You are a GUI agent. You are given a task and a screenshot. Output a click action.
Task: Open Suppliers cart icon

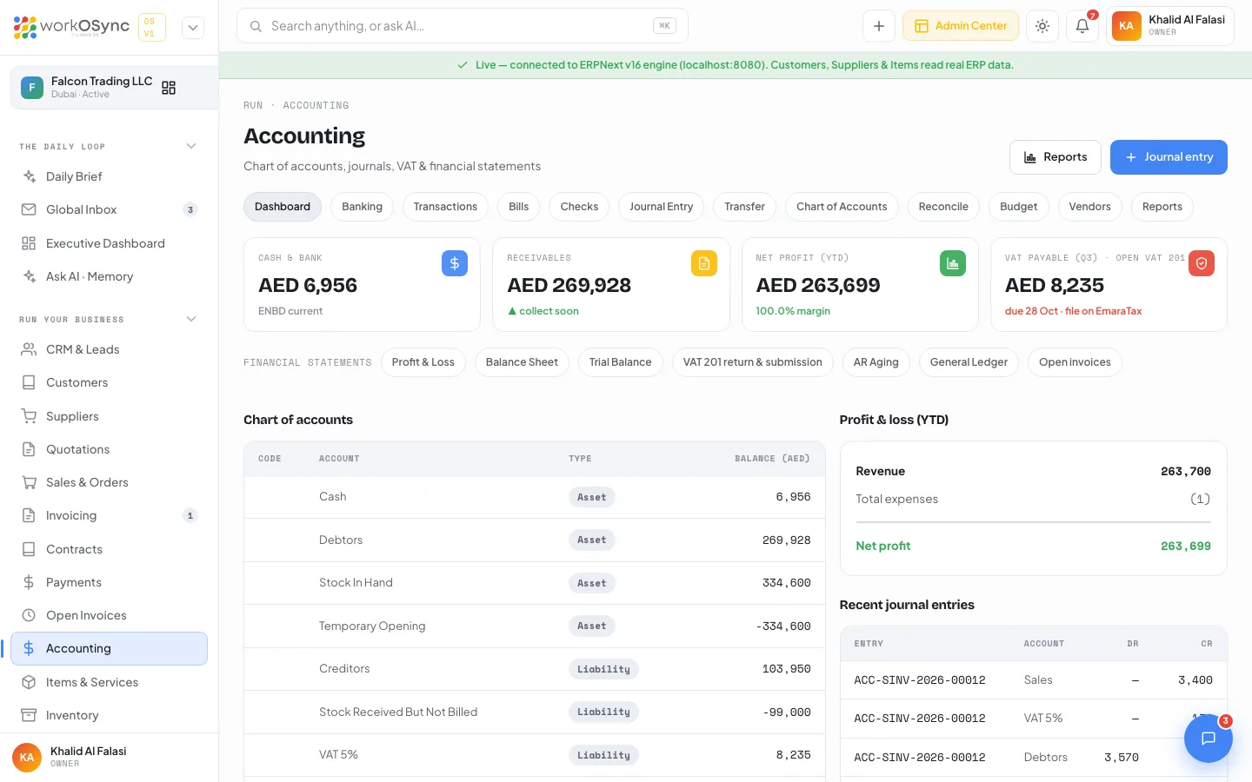[29, 416]
